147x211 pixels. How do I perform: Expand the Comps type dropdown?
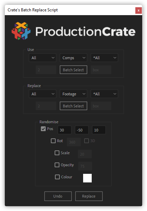73,58
